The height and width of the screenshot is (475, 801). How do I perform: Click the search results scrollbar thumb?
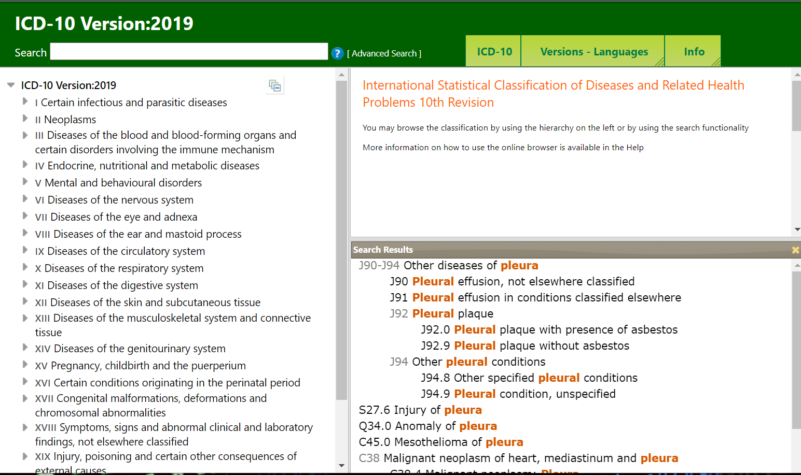[796, 350]
